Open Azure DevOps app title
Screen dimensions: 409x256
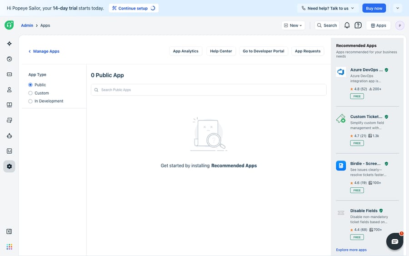(366, 70)
